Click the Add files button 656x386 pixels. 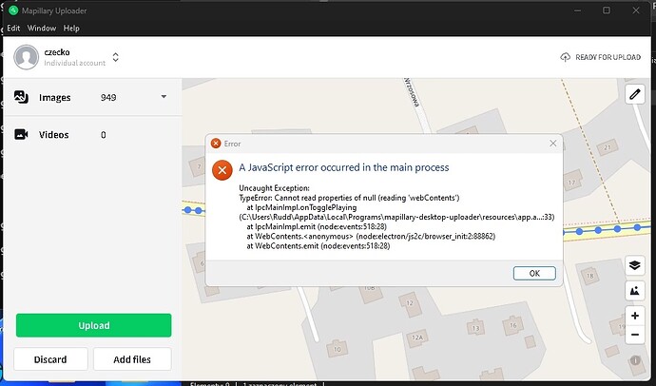click(132, 359)
